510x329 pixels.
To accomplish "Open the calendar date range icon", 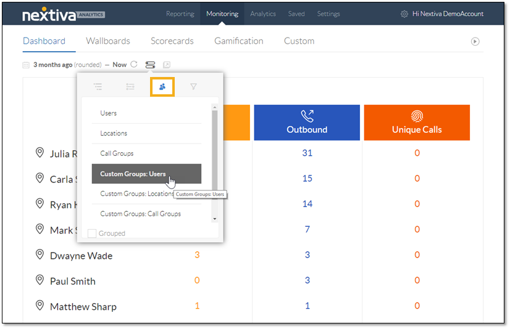I will [26, 65].
